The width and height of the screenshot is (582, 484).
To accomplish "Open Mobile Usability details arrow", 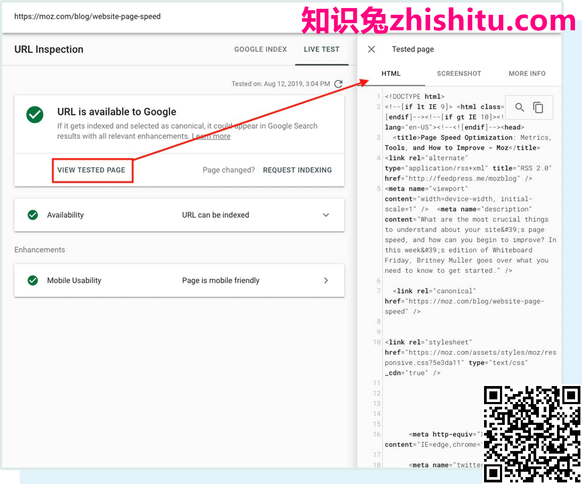I will click(x=326, y=280).
